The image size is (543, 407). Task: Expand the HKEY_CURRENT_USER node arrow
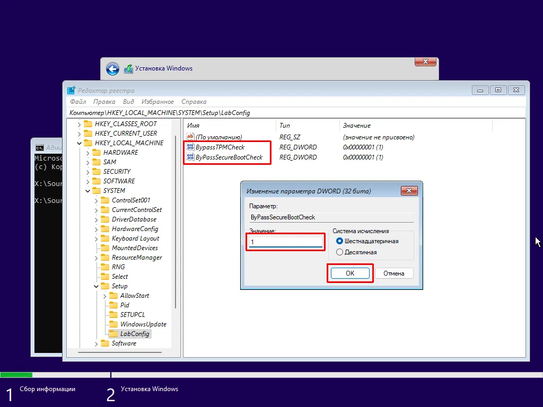80,134
